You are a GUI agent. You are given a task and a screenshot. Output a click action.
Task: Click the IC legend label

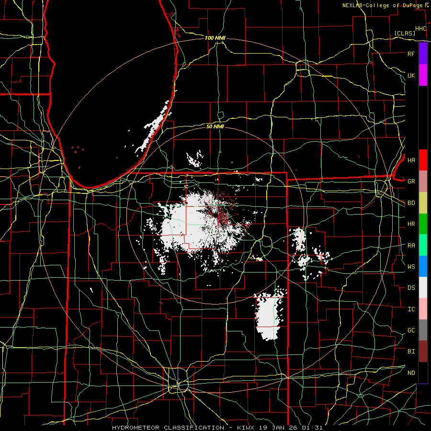[x=411, y=309]
